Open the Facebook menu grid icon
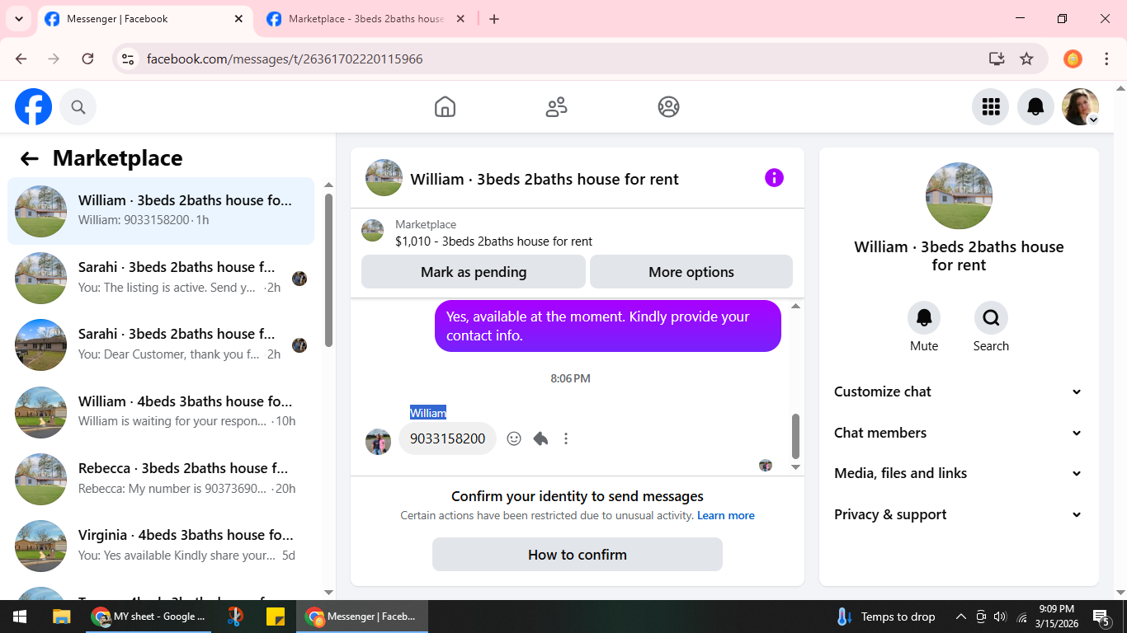 coord(991,107)
